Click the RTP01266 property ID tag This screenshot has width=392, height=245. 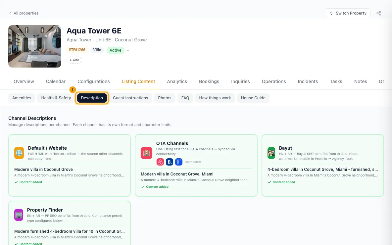pyautogui.click(x=77, y=50)
